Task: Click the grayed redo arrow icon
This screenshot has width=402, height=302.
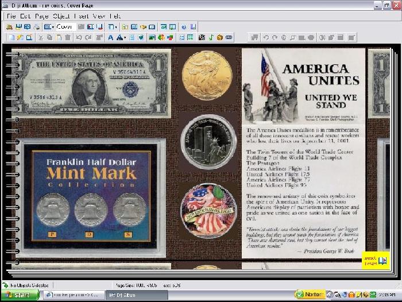Action: click(x=88, y=37)
